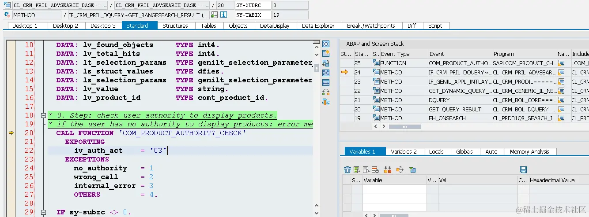Click the down arrow of the source code scrollbar
Image resolution: width=589 pixels, height=217 pixels.
[x=316, y=213]
